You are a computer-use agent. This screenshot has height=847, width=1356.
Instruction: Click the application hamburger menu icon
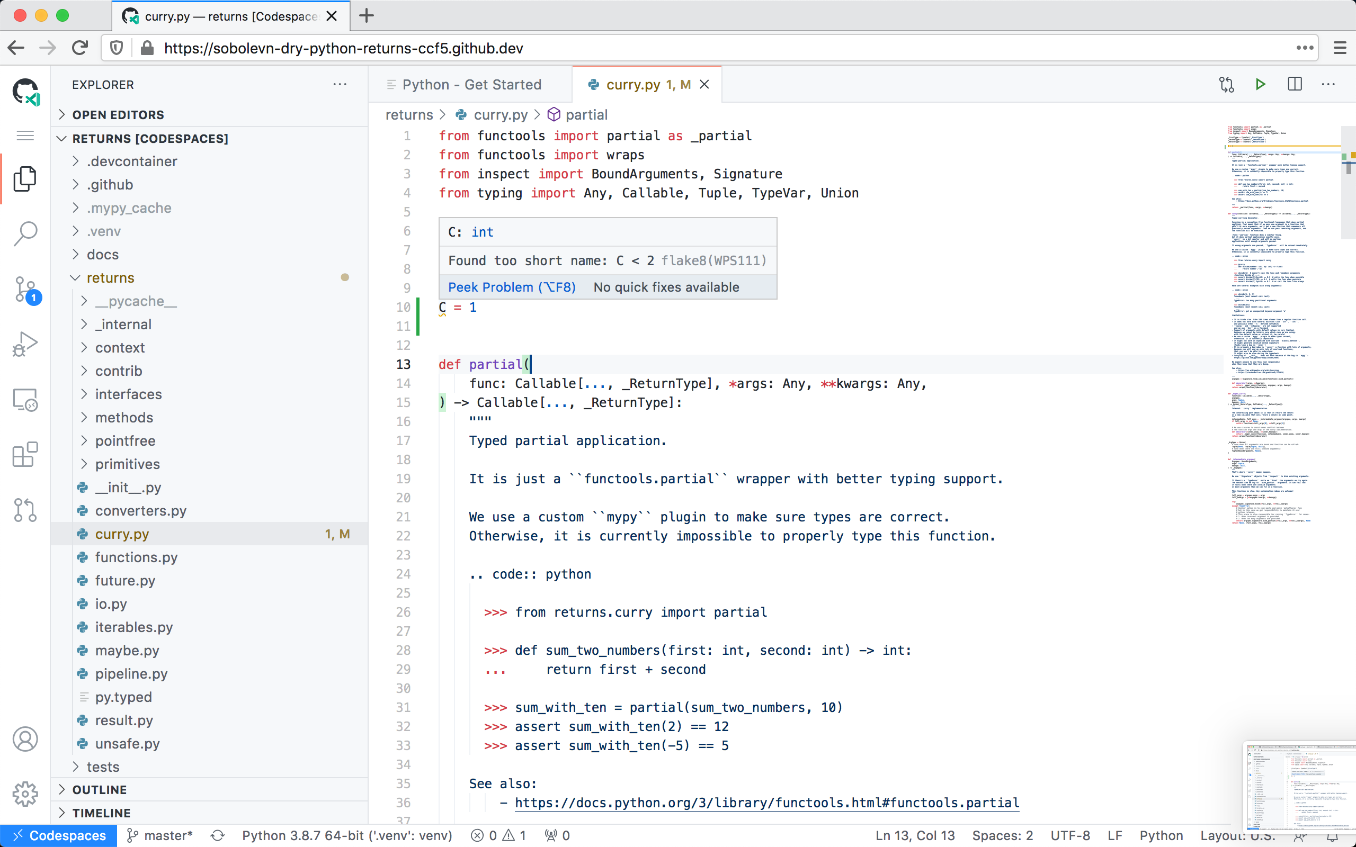25,136
